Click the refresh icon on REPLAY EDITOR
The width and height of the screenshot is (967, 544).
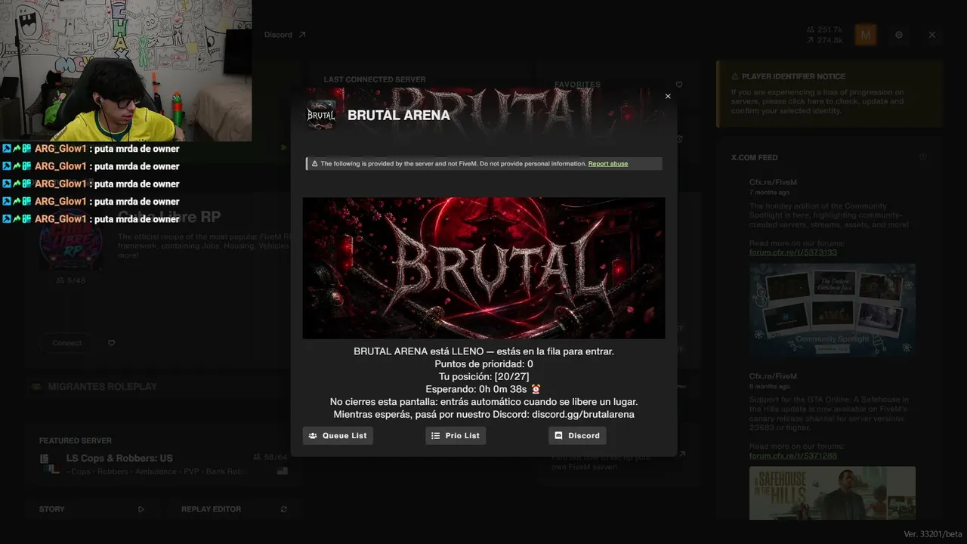[x=284, y=509]
